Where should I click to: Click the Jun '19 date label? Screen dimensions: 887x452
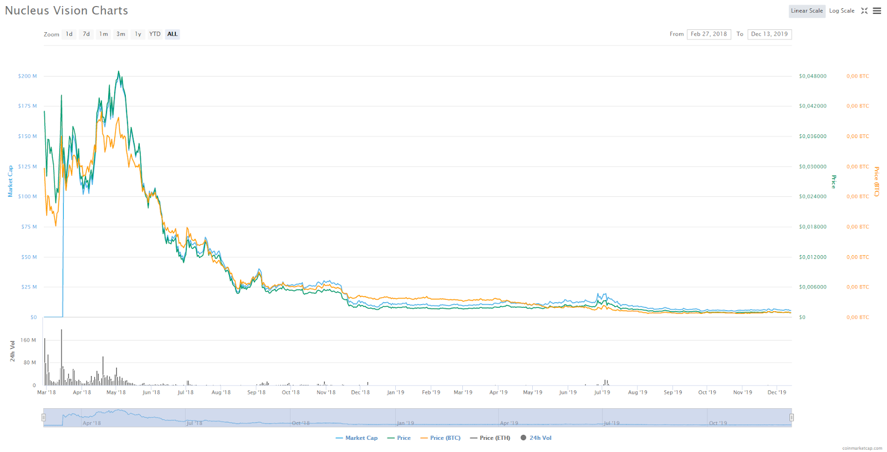[x=568, y=393]
